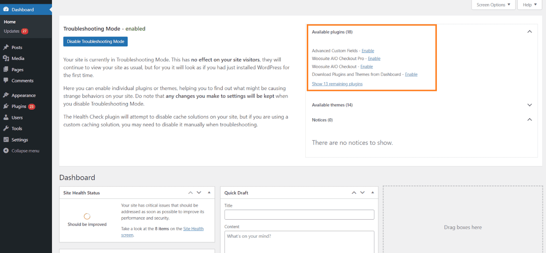Open the Pages sidebar icon
This screenshot has width=546, height=253.
pyautogui.click(x=6, y=69)
